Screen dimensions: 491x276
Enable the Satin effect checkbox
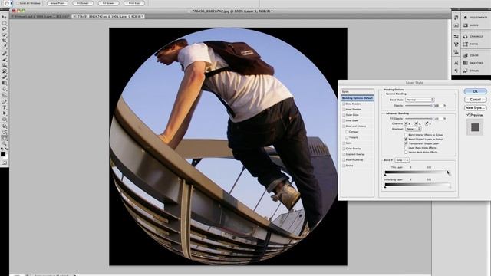coord(344,143)
